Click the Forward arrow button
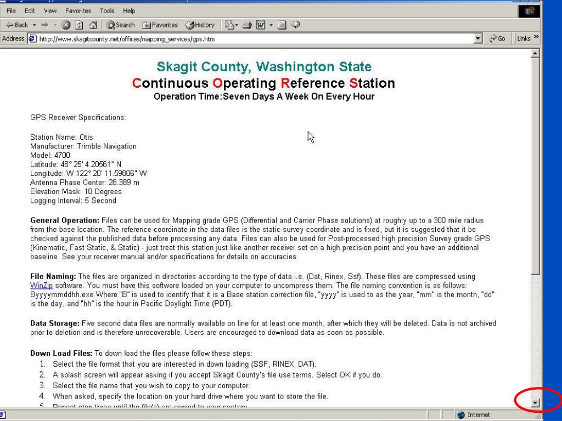The height and width of the screenshot is (421, 562). coord(45,25)
